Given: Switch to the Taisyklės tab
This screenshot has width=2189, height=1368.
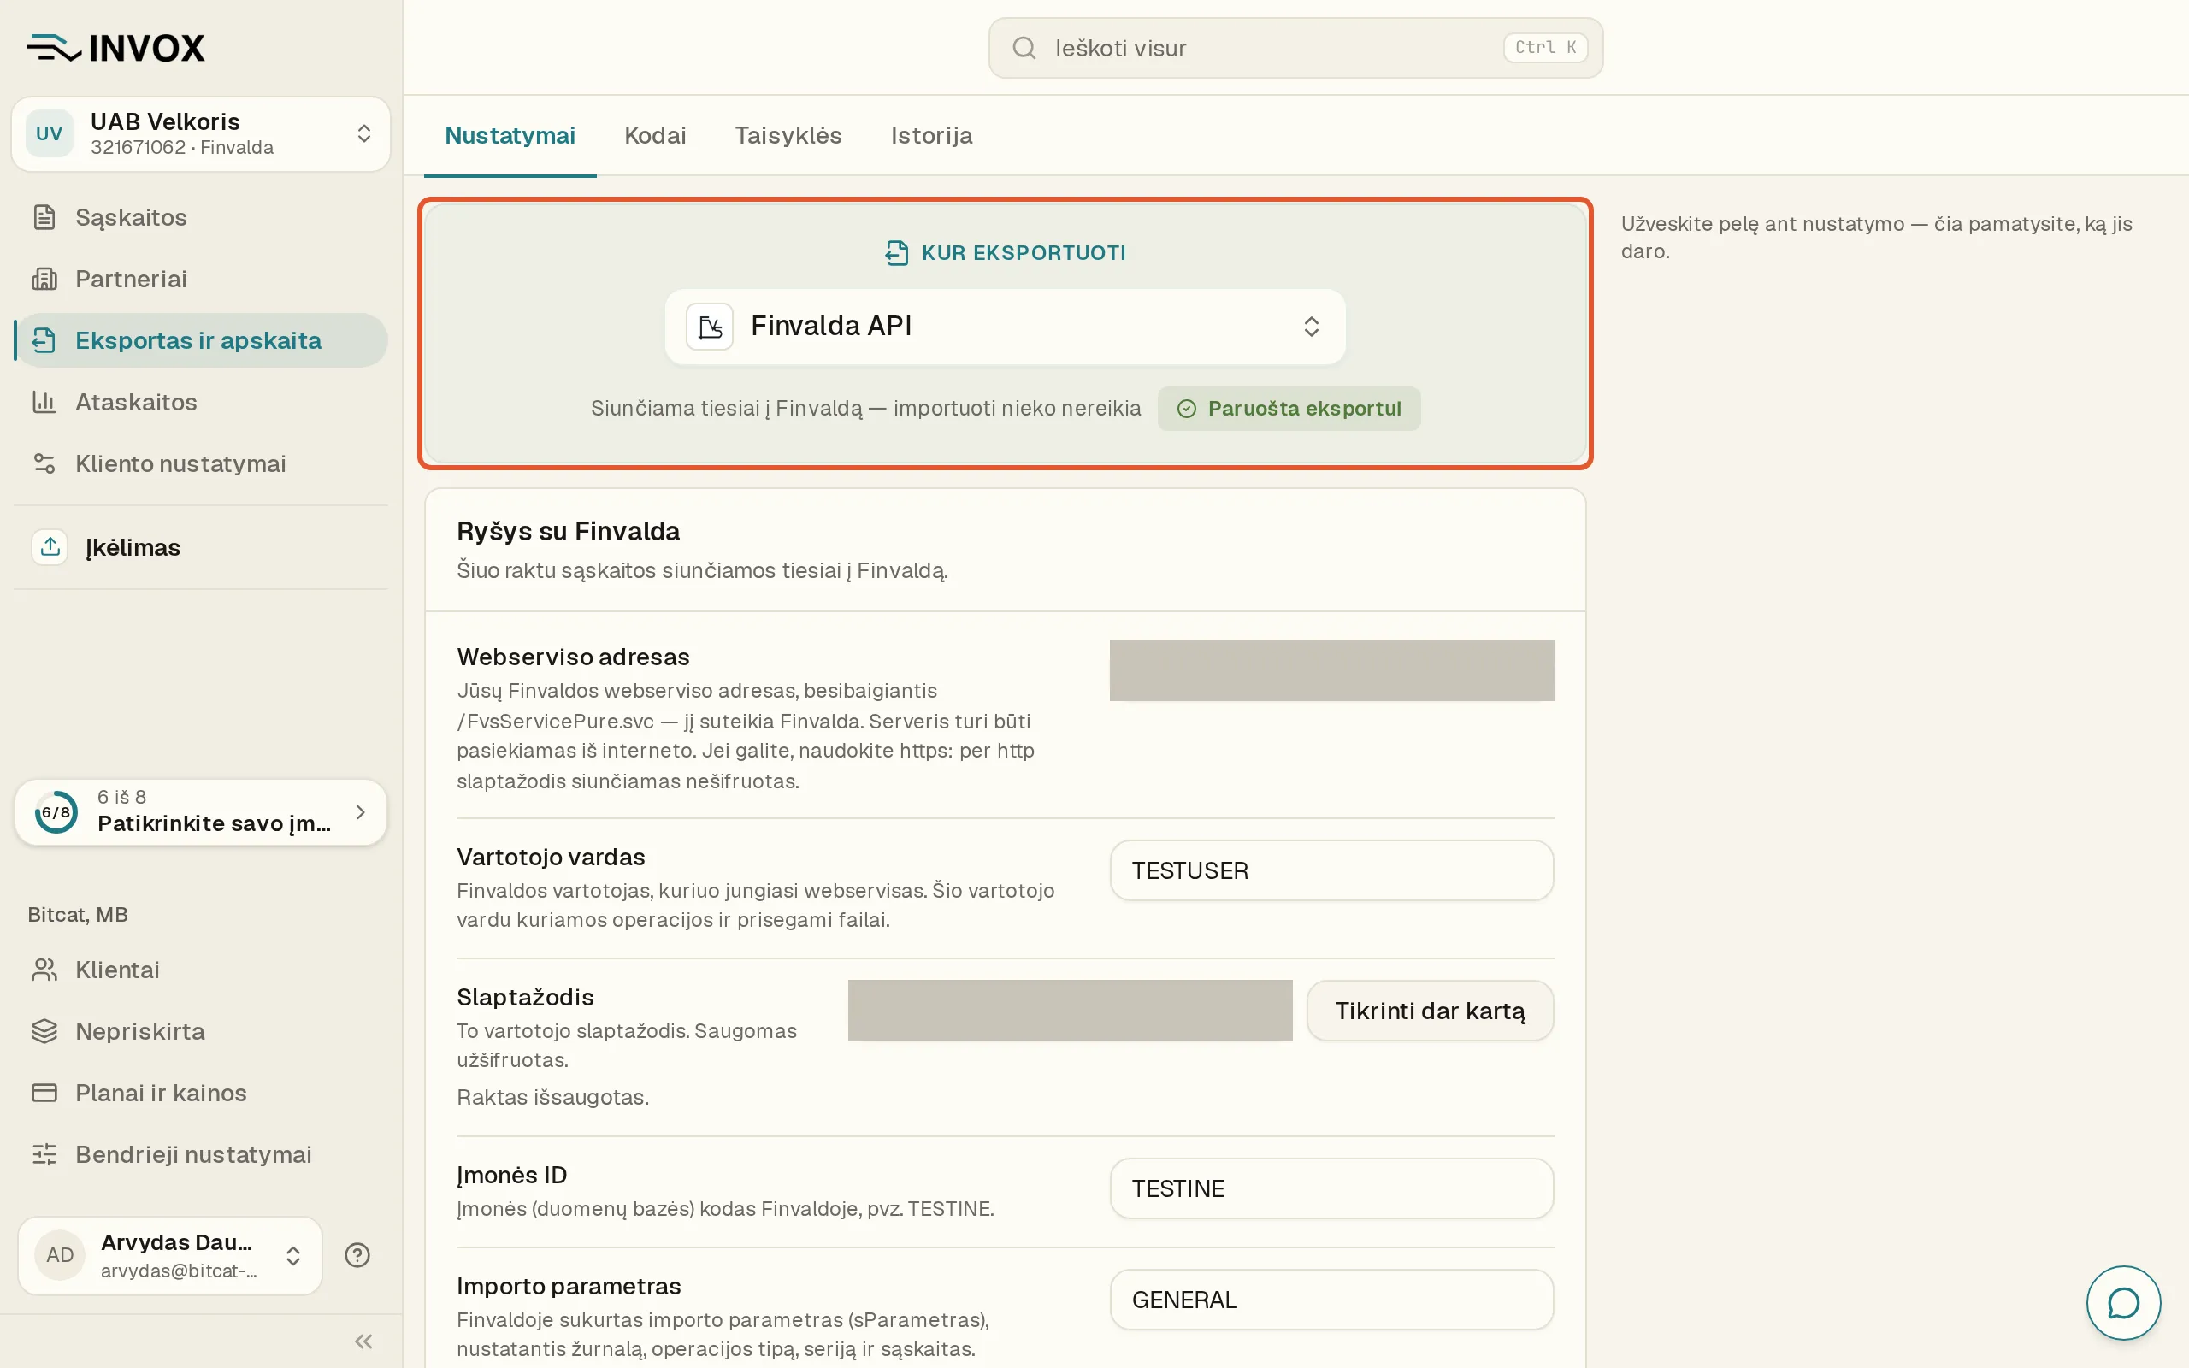Looking at the screenshot, I should tap(788, 136).
